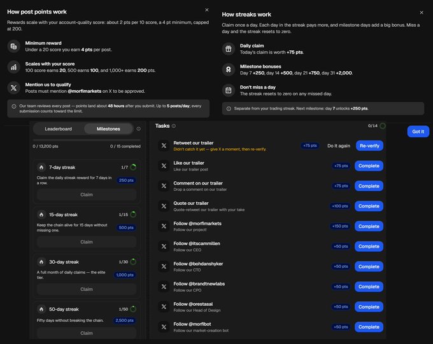Click the 0 / 13,200 pts text

[45, 146]
